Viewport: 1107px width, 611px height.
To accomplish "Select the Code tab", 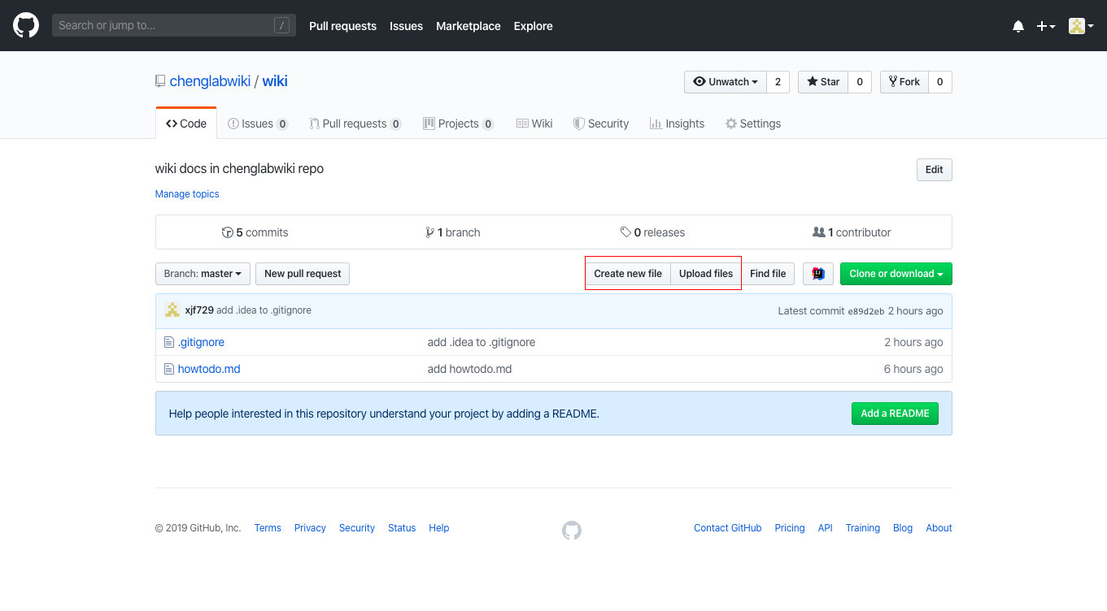I will coord(186,123).
